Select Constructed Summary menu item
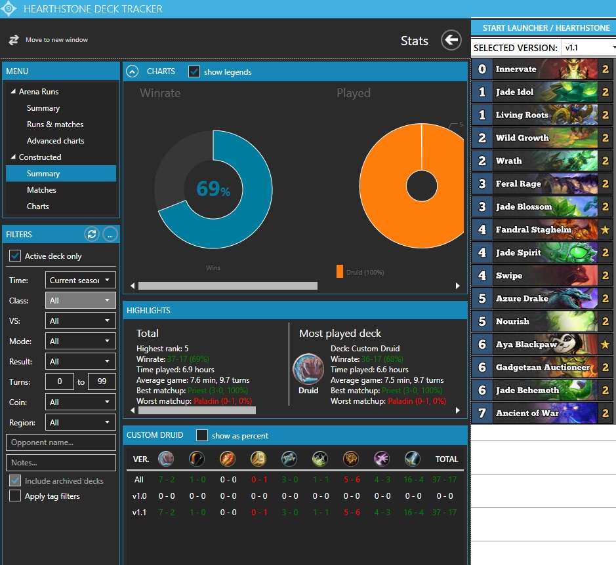The width and height of the screenshot is (616, 565). tap(61, 174)
